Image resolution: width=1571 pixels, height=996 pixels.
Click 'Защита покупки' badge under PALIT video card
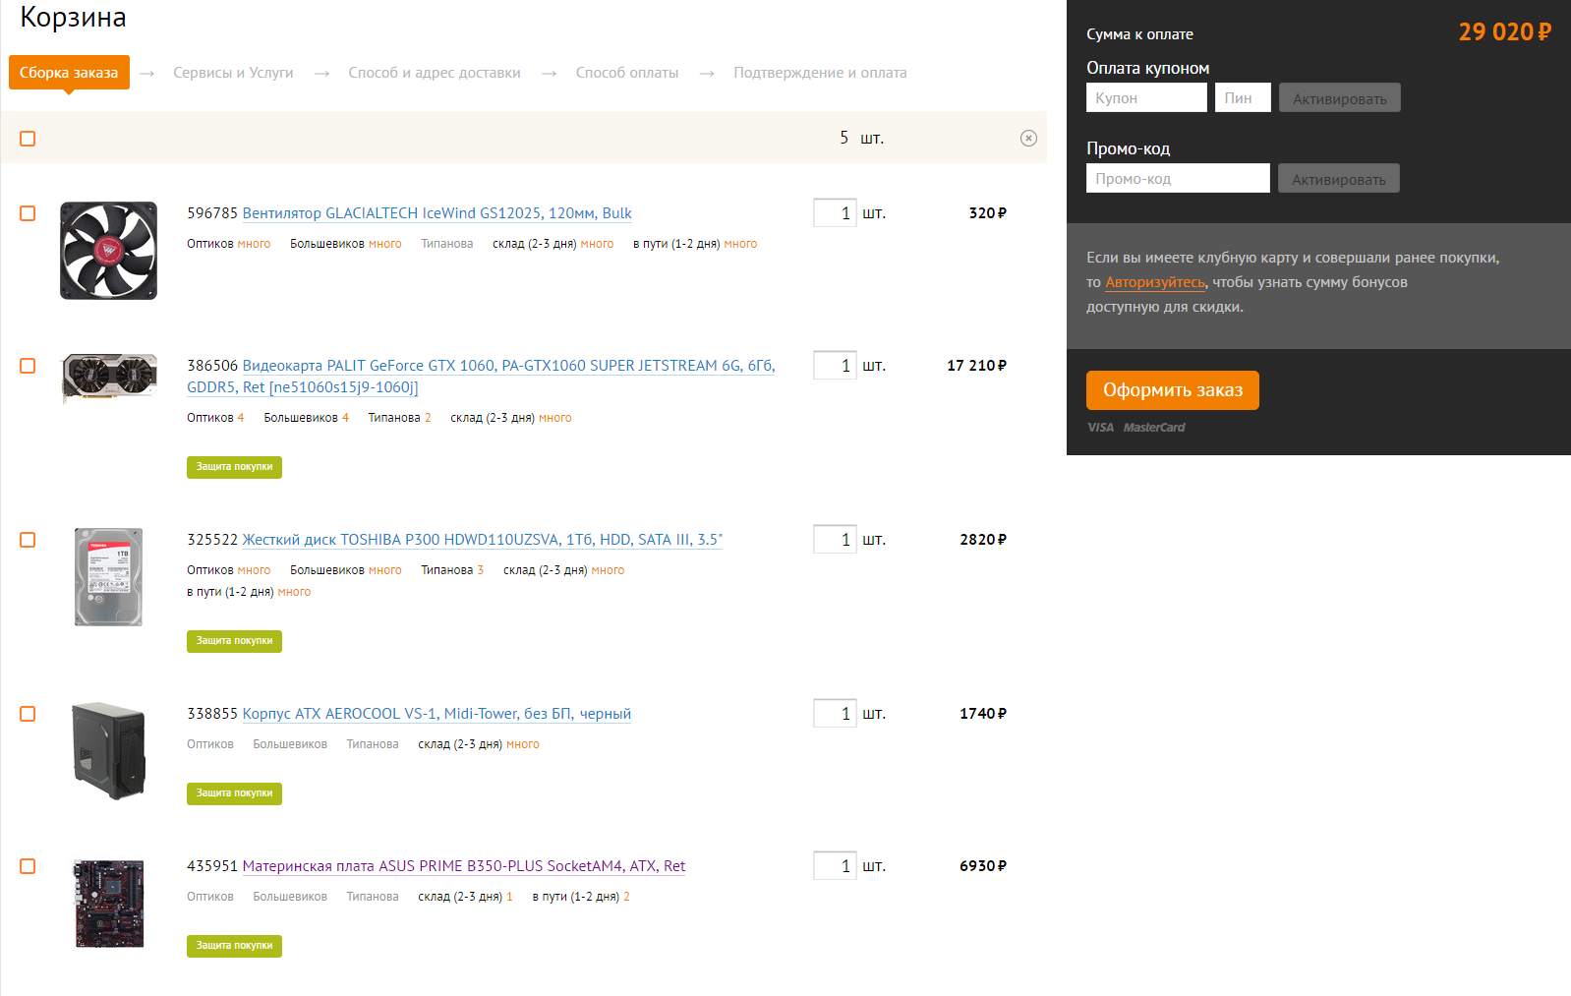click(234, 467)
